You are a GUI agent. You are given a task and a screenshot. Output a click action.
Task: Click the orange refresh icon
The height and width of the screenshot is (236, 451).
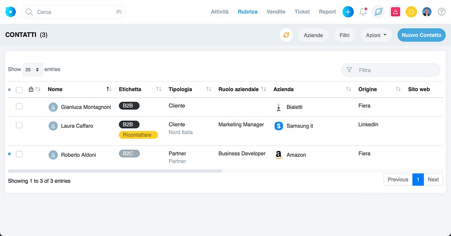tap(286, 35)
